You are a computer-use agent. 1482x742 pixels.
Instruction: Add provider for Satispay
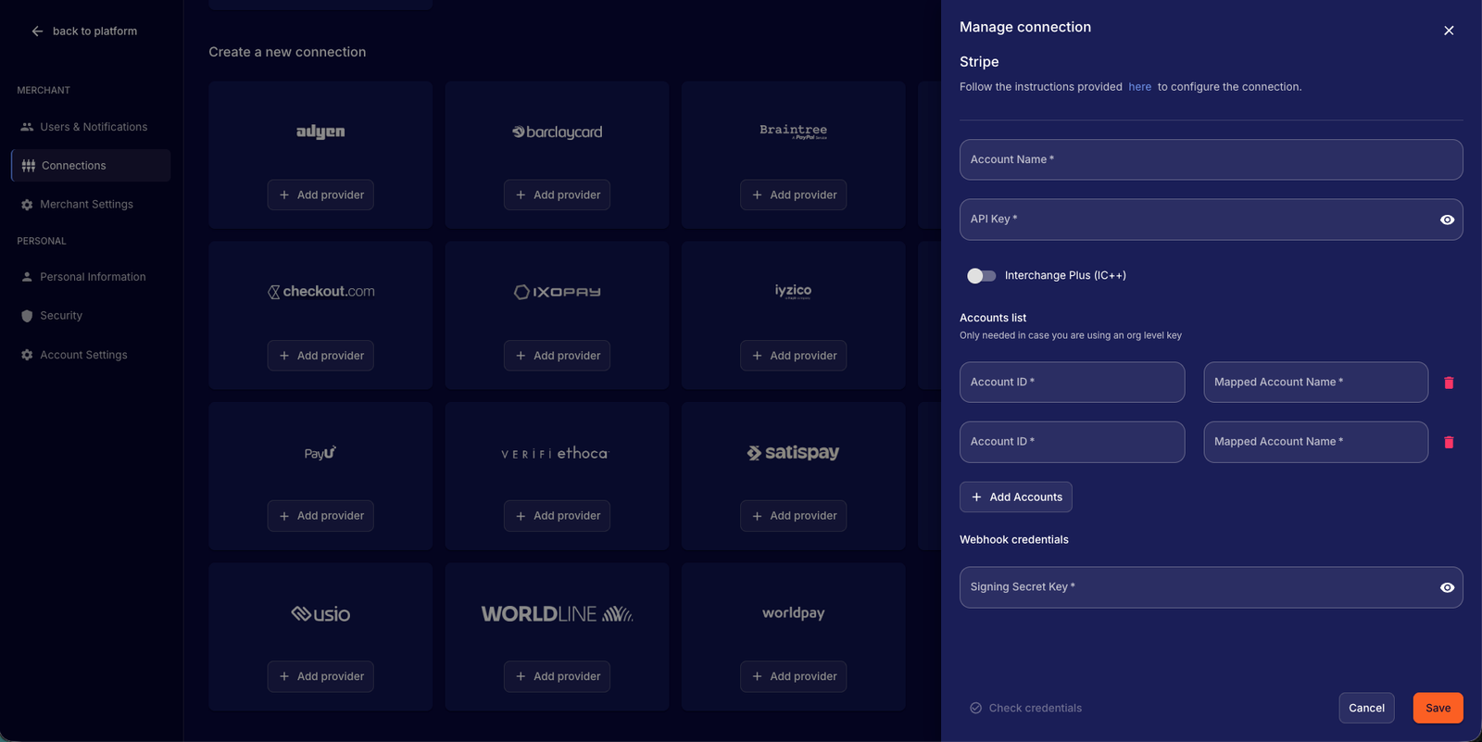[793, 516]
